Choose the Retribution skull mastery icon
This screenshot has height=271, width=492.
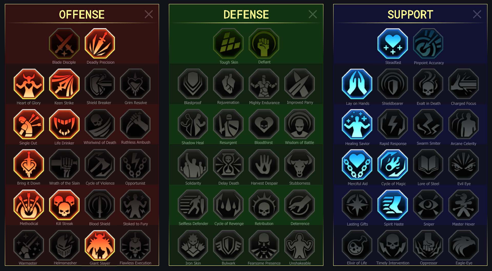pyautogui.click(x=264, y=205)
